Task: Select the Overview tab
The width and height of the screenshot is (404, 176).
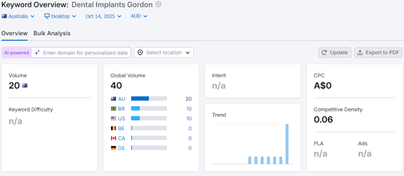Action: tap(15, 34)
